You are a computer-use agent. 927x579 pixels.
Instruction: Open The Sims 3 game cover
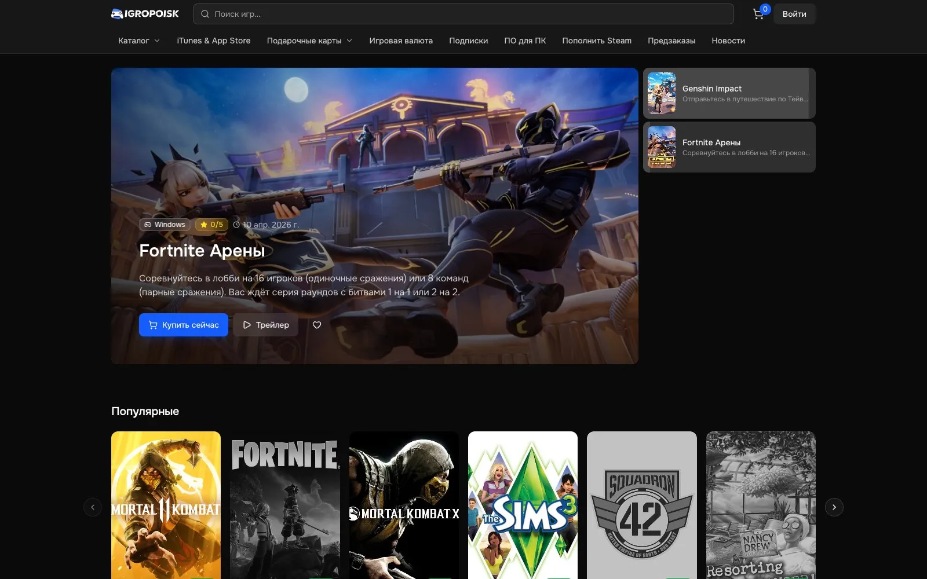(x=523, y=505)
